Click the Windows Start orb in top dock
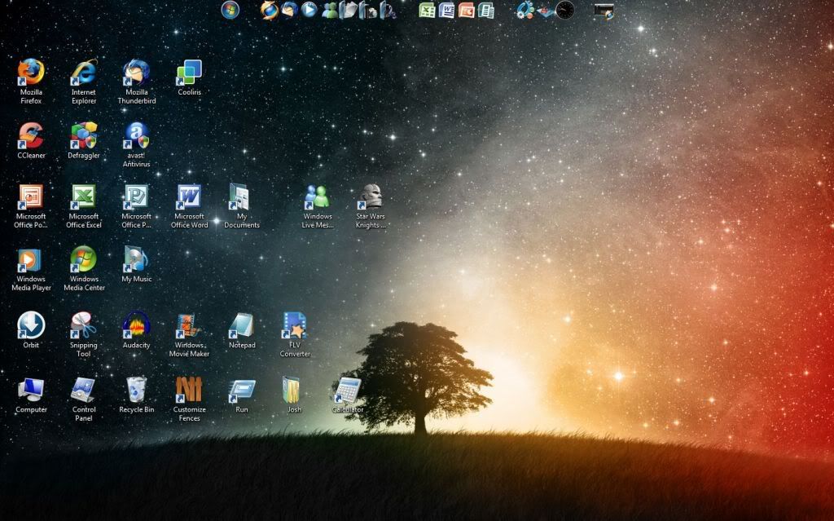This screenshot has width=834, height=521. [230, 10]
